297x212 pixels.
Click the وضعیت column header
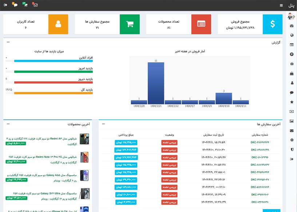(169, 135)
